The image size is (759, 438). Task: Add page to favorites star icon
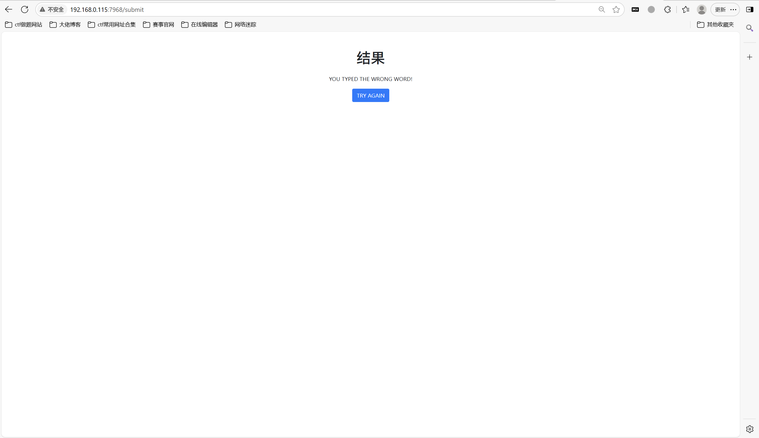pos(616,9)
